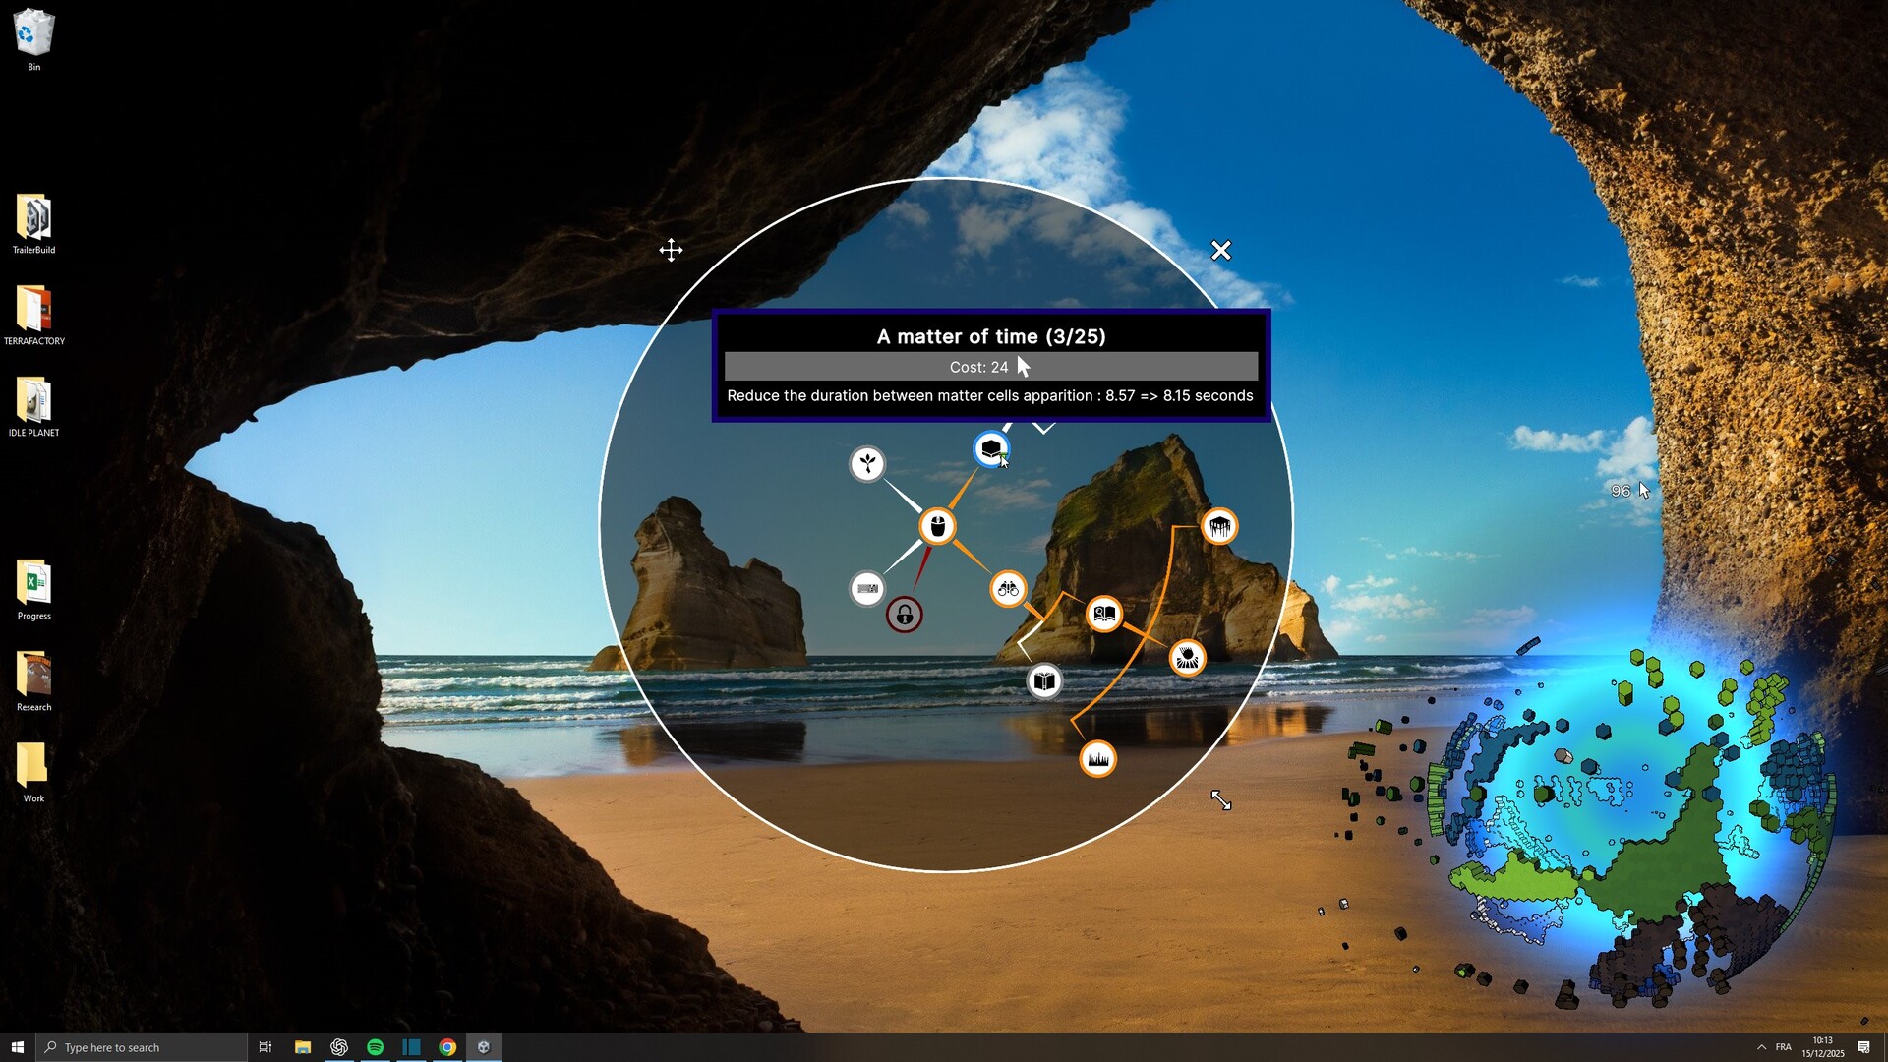Select the binoculars observation skill node
Viewport: 1888px width, 1062px height.
click(1008, 588)
